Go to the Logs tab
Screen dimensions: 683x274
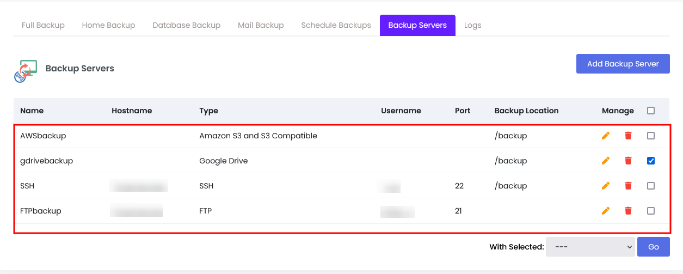(x=472, y=25)
